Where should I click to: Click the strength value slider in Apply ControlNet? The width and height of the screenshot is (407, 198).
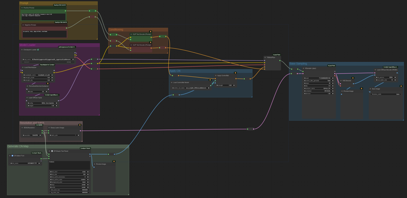[x=225, y=85]
